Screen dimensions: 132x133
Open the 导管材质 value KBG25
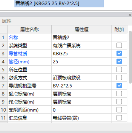tap(81, 53)
